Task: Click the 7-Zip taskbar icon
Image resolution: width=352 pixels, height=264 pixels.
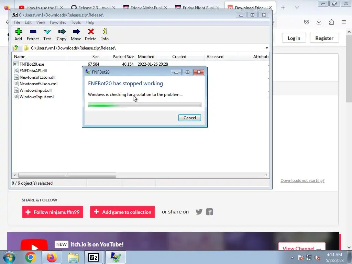Action: point(93,257)
